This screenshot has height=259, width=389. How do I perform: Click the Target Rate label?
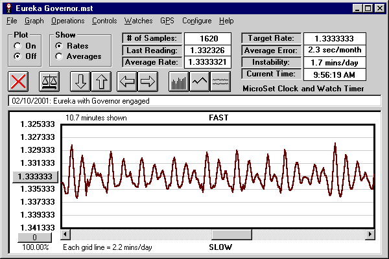click(271, 38)
